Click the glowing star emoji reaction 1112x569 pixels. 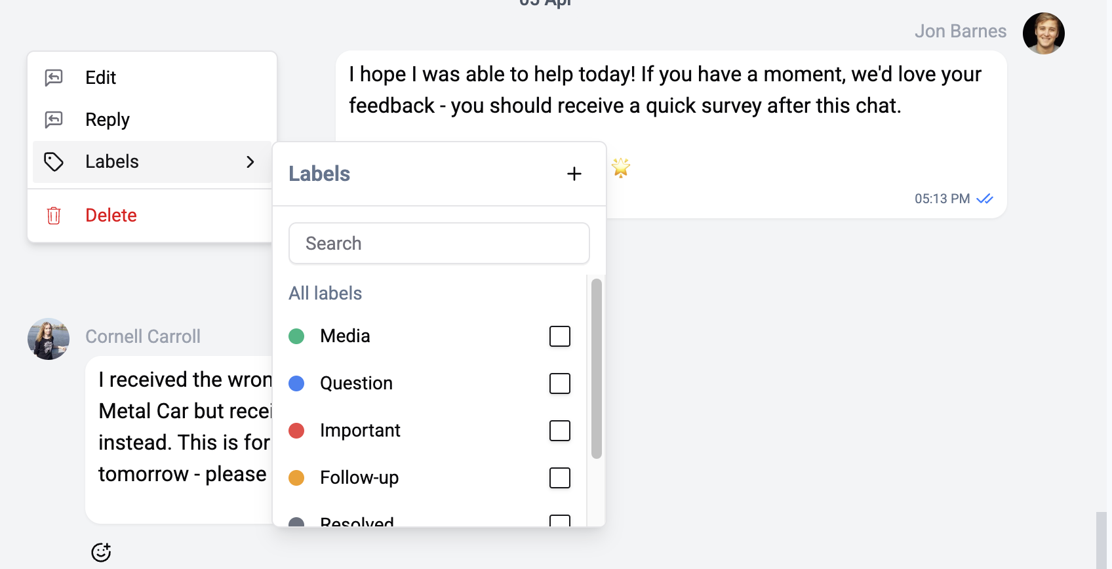pyautogui.click(x=620, y=168)
